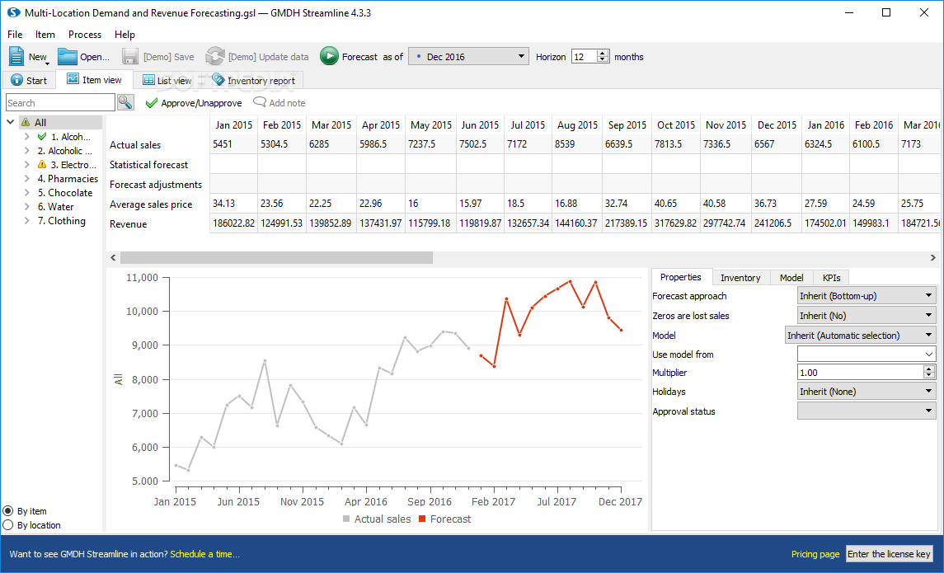Screen dimensions: 944x573
Task: Open the Dec 2016 forecast date dropdown
Action: click(468, 57)
